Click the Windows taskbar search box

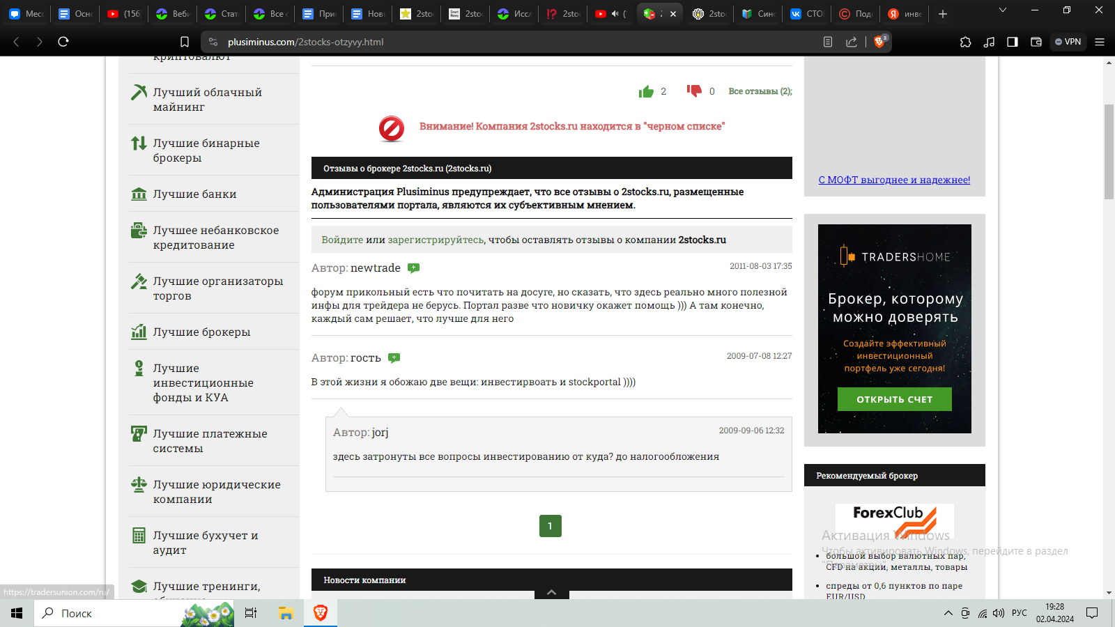point(134,613)
